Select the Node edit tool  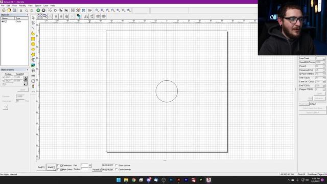point(33,23)
